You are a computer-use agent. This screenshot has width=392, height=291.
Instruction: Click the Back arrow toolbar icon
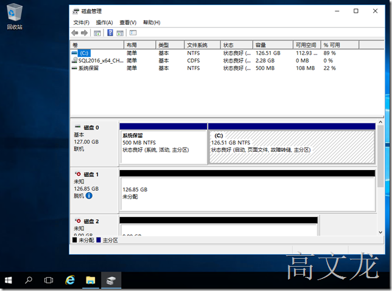tap(74, 33)
